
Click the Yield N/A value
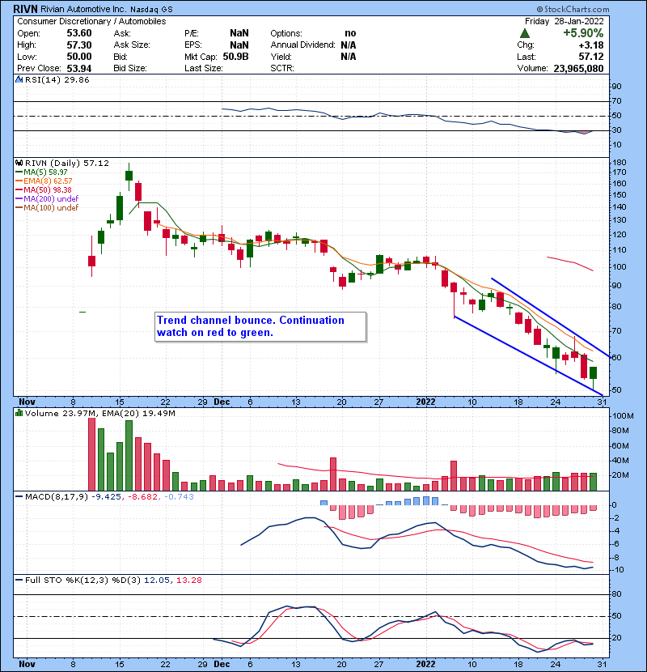tap(348, 57)
